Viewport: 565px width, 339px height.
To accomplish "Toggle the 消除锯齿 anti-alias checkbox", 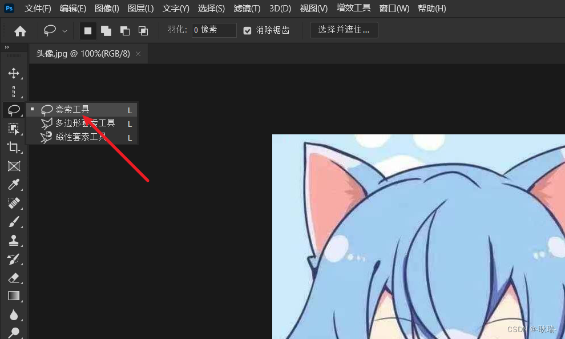I will point(247,31).
